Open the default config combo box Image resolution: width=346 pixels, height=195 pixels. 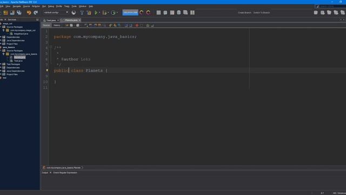point(56,12)
